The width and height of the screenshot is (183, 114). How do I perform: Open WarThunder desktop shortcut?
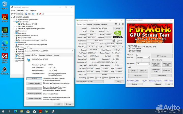5,70
